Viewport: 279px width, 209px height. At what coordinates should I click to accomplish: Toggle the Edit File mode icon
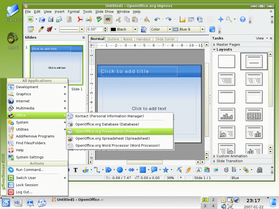click(x=69, y=20)
